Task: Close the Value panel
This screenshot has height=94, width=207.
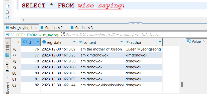Action: click(x=204, y=42)
